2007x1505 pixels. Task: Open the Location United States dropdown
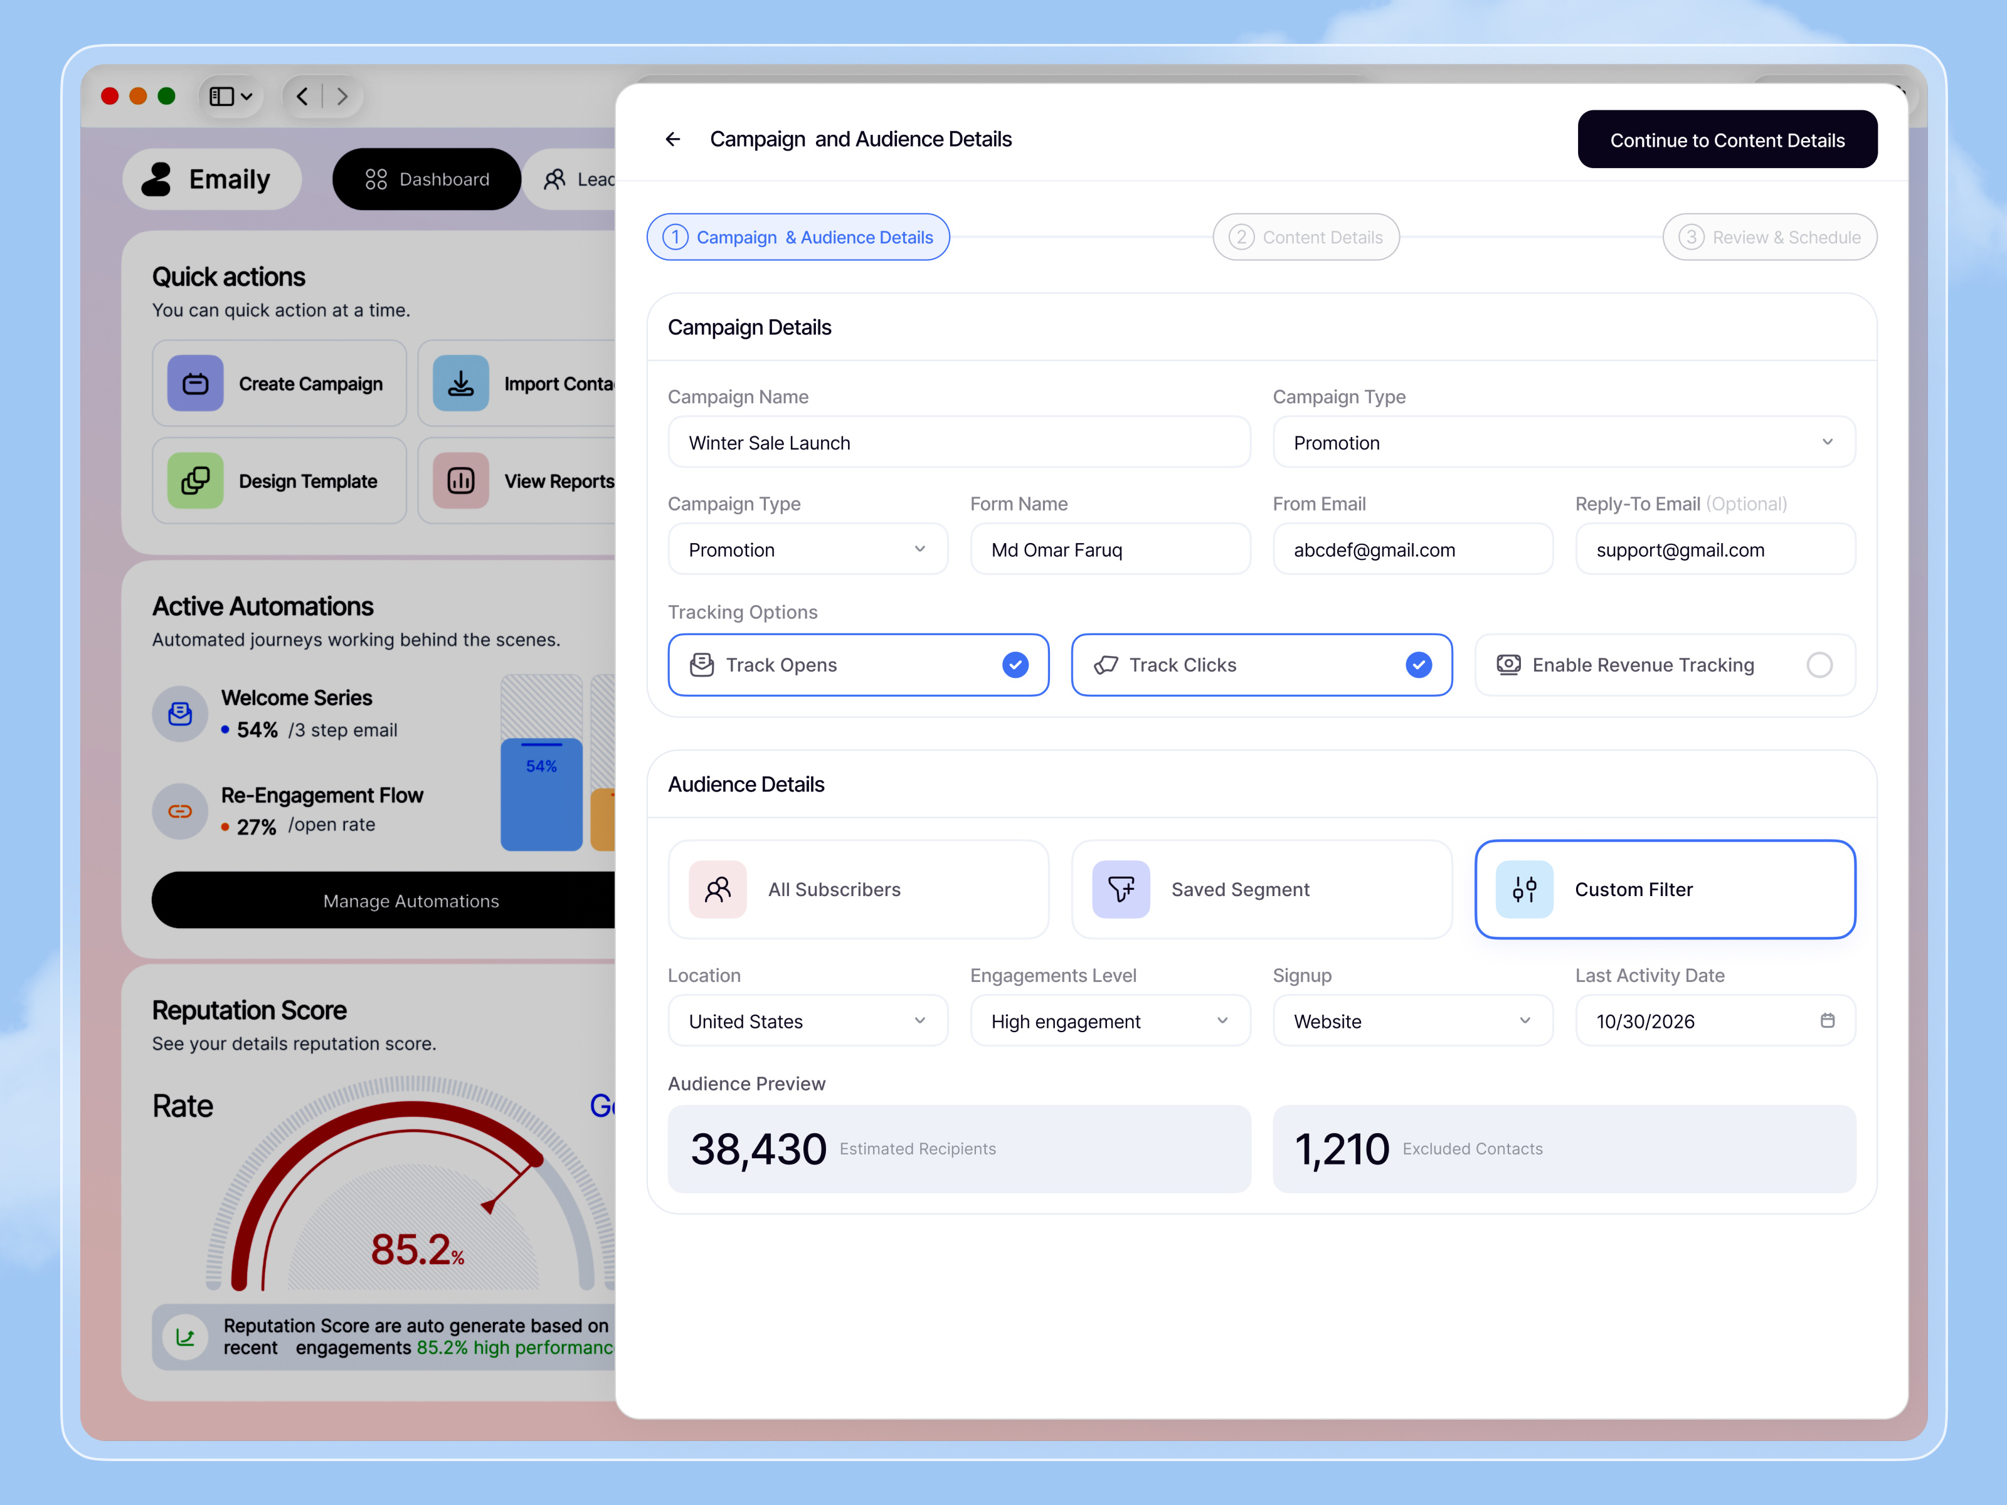coord(808,1020)
